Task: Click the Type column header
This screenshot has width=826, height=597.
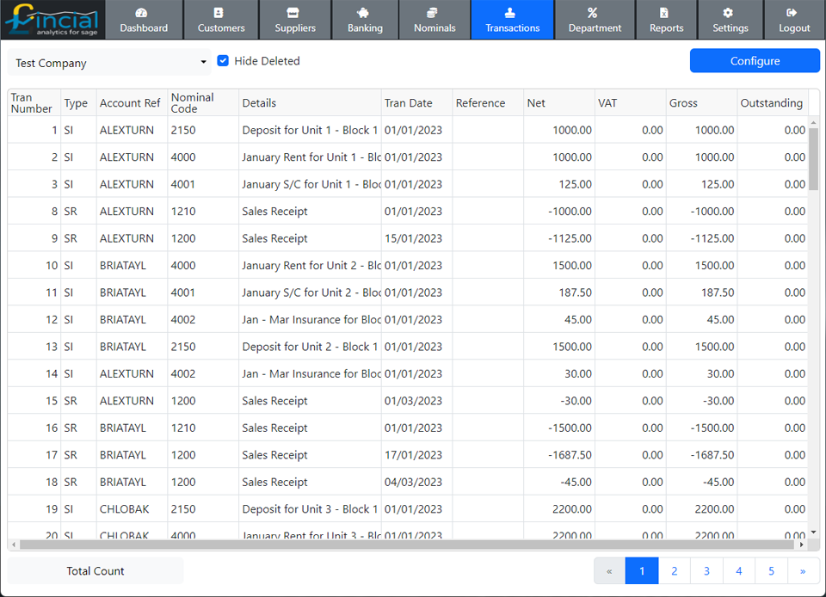Action: click(78, 102)
